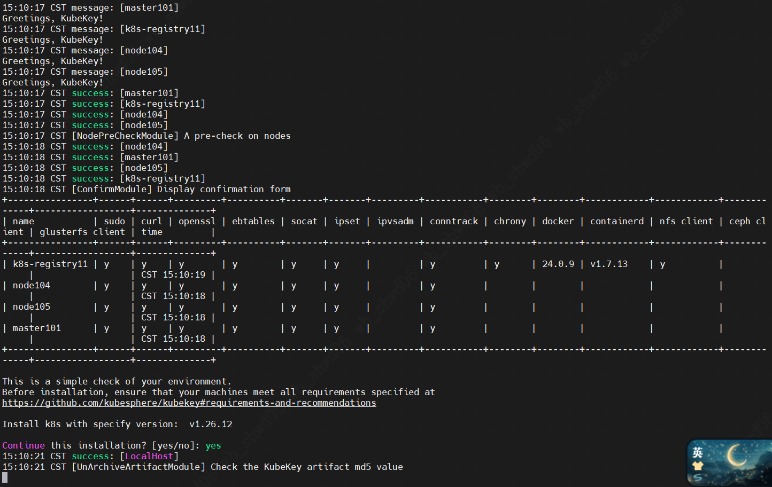Click the terminal cursor block on last line

5,477
